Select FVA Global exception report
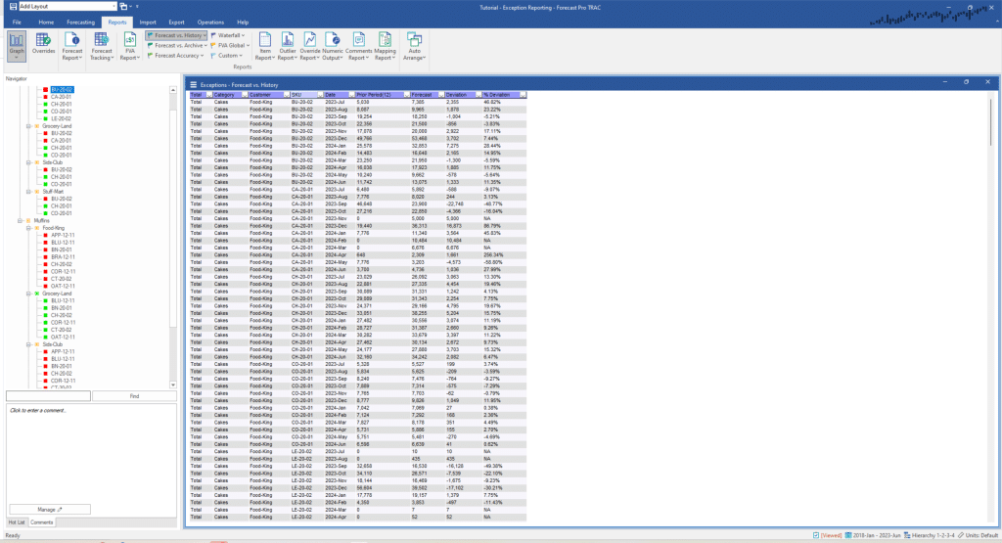The image size is (1002, 543). point(230,45)
